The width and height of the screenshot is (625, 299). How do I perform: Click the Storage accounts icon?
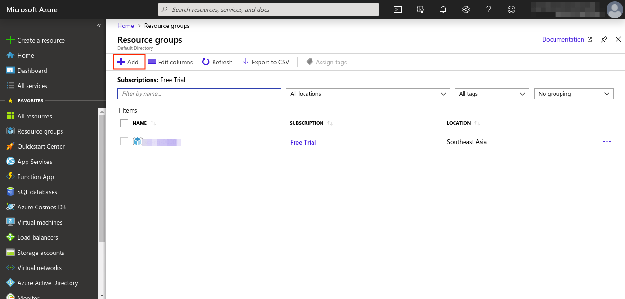10,253
